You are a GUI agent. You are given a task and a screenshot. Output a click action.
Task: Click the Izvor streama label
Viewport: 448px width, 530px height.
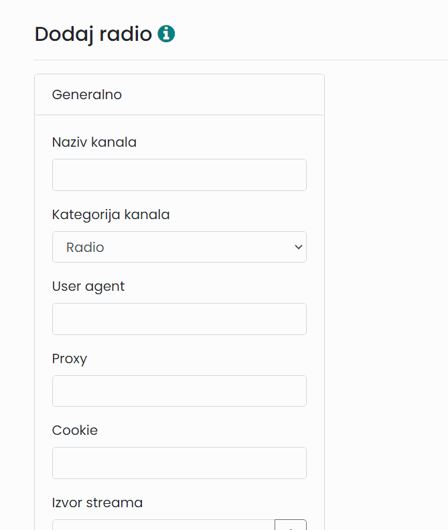tap(97, 503)
